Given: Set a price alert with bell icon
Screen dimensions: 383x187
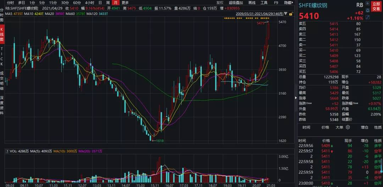Looking at the screenshot, I should tap(367, 11).
